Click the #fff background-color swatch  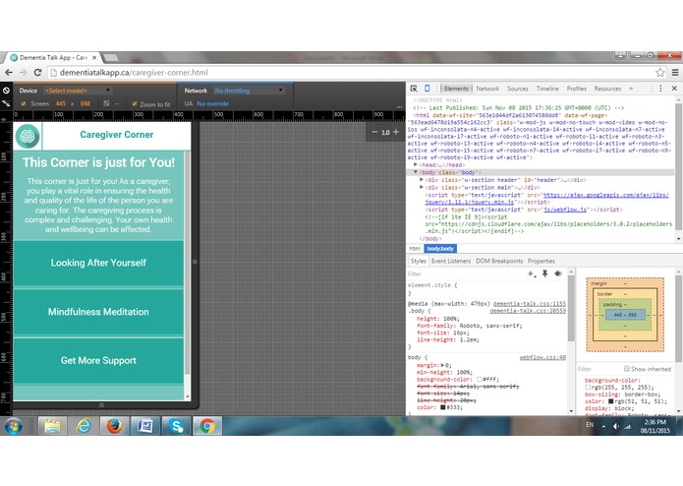pos(480,379)
